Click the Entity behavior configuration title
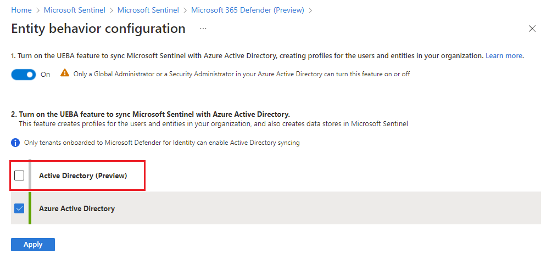Screen dimensions: 552x266 (x=98, y=29)
